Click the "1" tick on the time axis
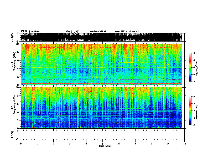The width and height of the screenshot is (208, 161). [37, 144]
